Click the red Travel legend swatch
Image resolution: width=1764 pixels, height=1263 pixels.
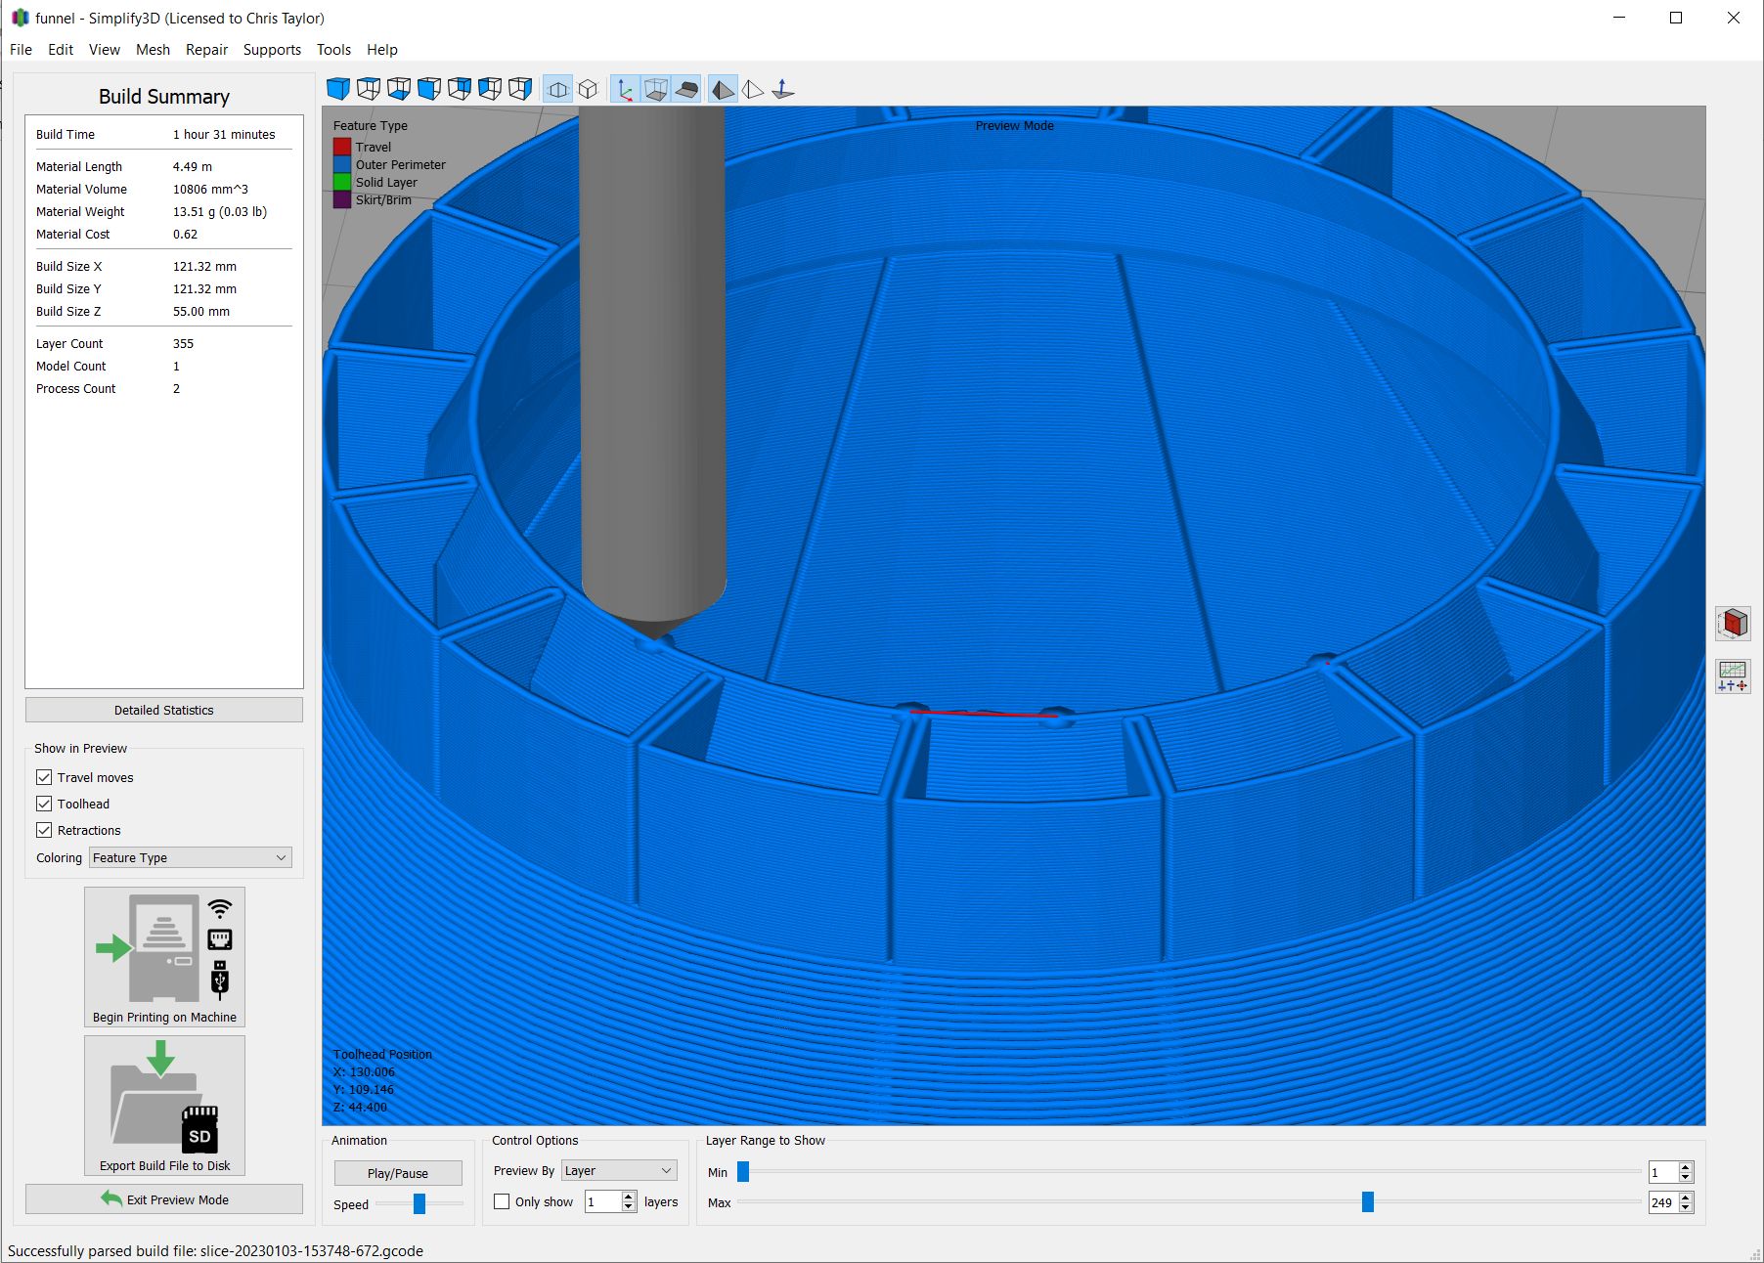342,147
